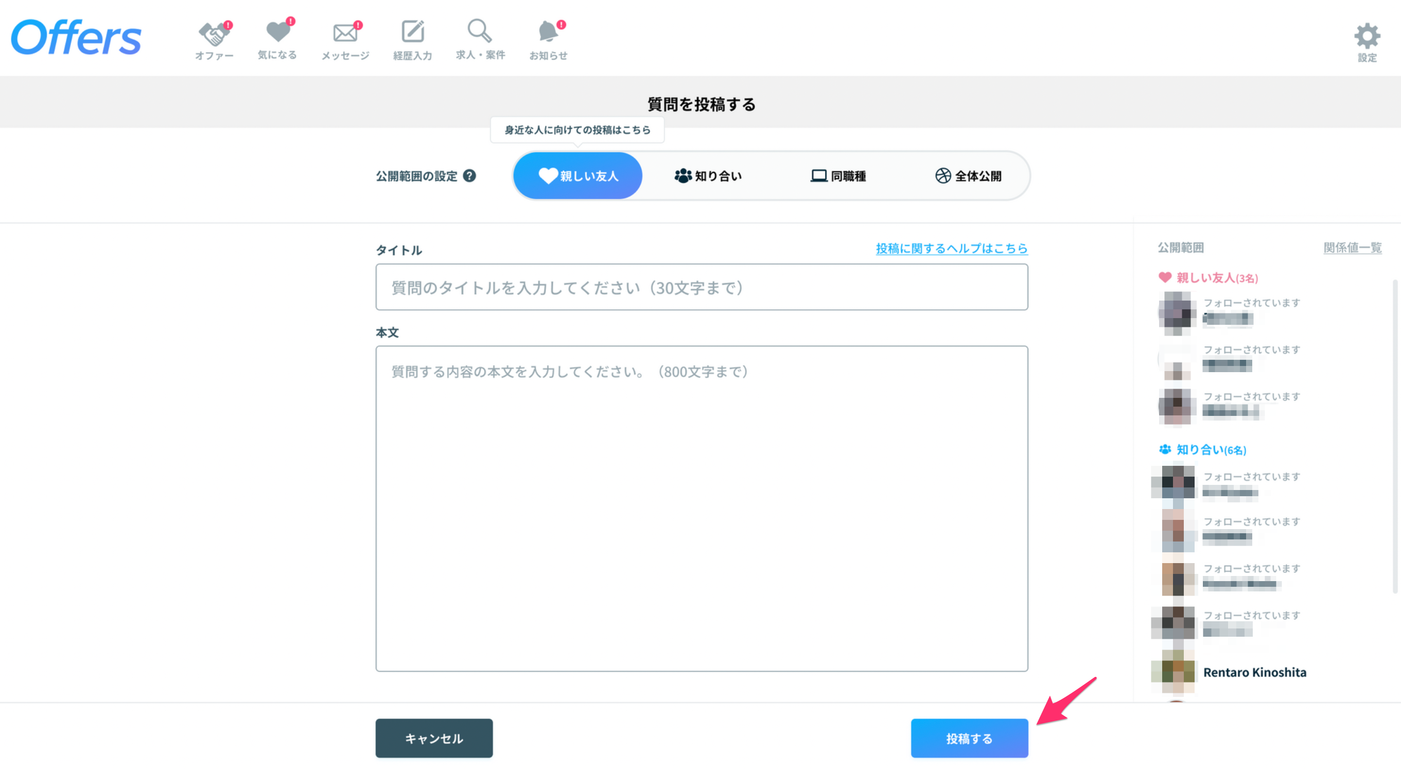Screen dimensions: 1401x769
Task: Click the 質問を投稿する page title
Action: (701, 104)
